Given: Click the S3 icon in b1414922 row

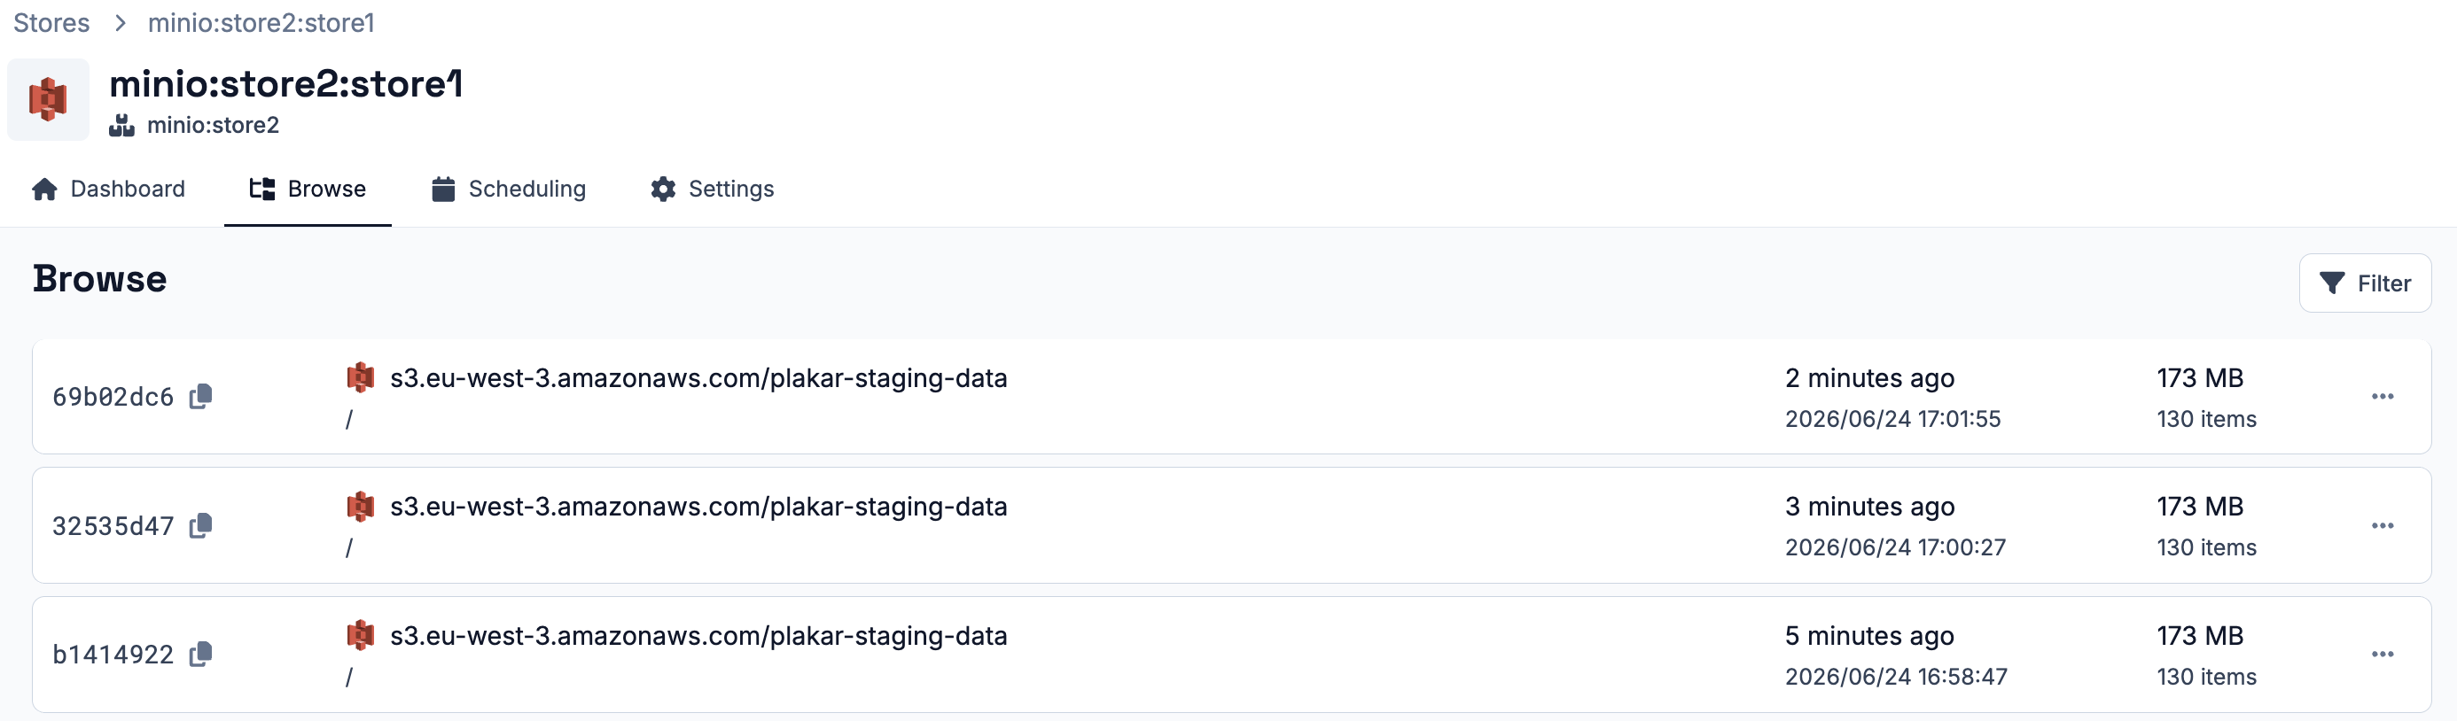Looking at the screenshot, I should pos(361,635).
